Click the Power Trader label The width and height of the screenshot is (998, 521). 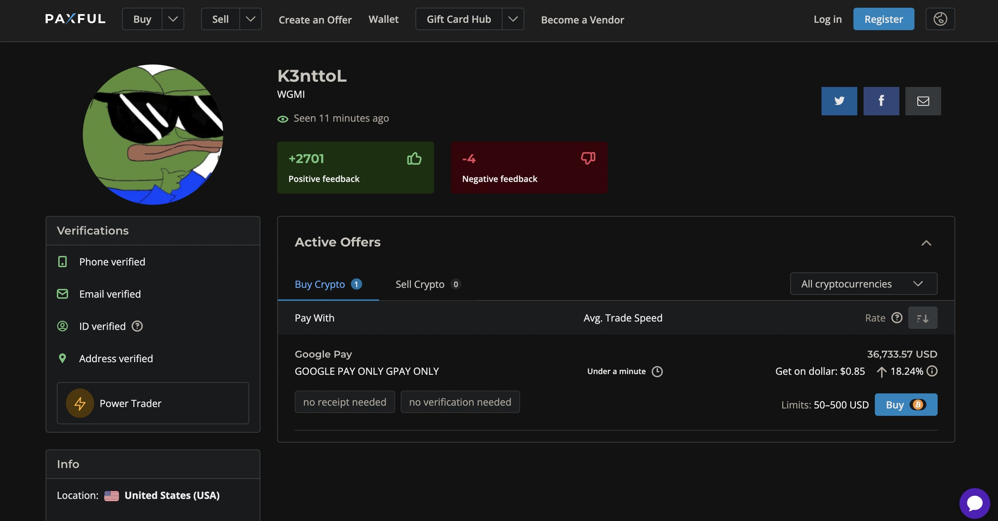130,403
